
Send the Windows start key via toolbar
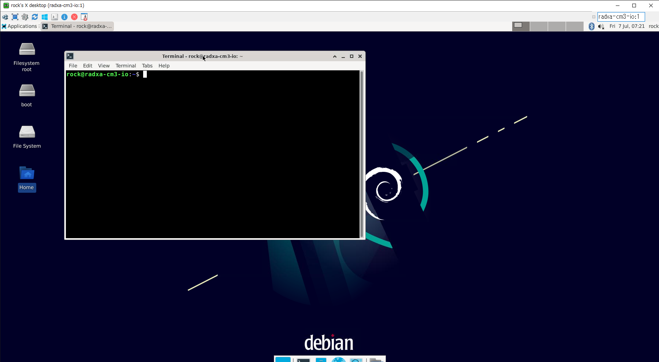click(x=45, y=17)
